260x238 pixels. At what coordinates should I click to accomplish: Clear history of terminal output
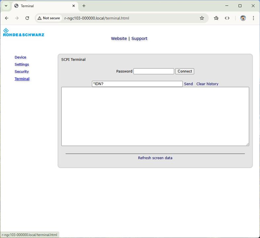tap(207, 84)
